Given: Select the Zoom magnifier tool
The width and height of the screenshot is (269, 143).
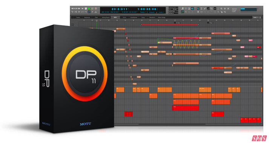Looking at the screenshot, I should point(221,9).
